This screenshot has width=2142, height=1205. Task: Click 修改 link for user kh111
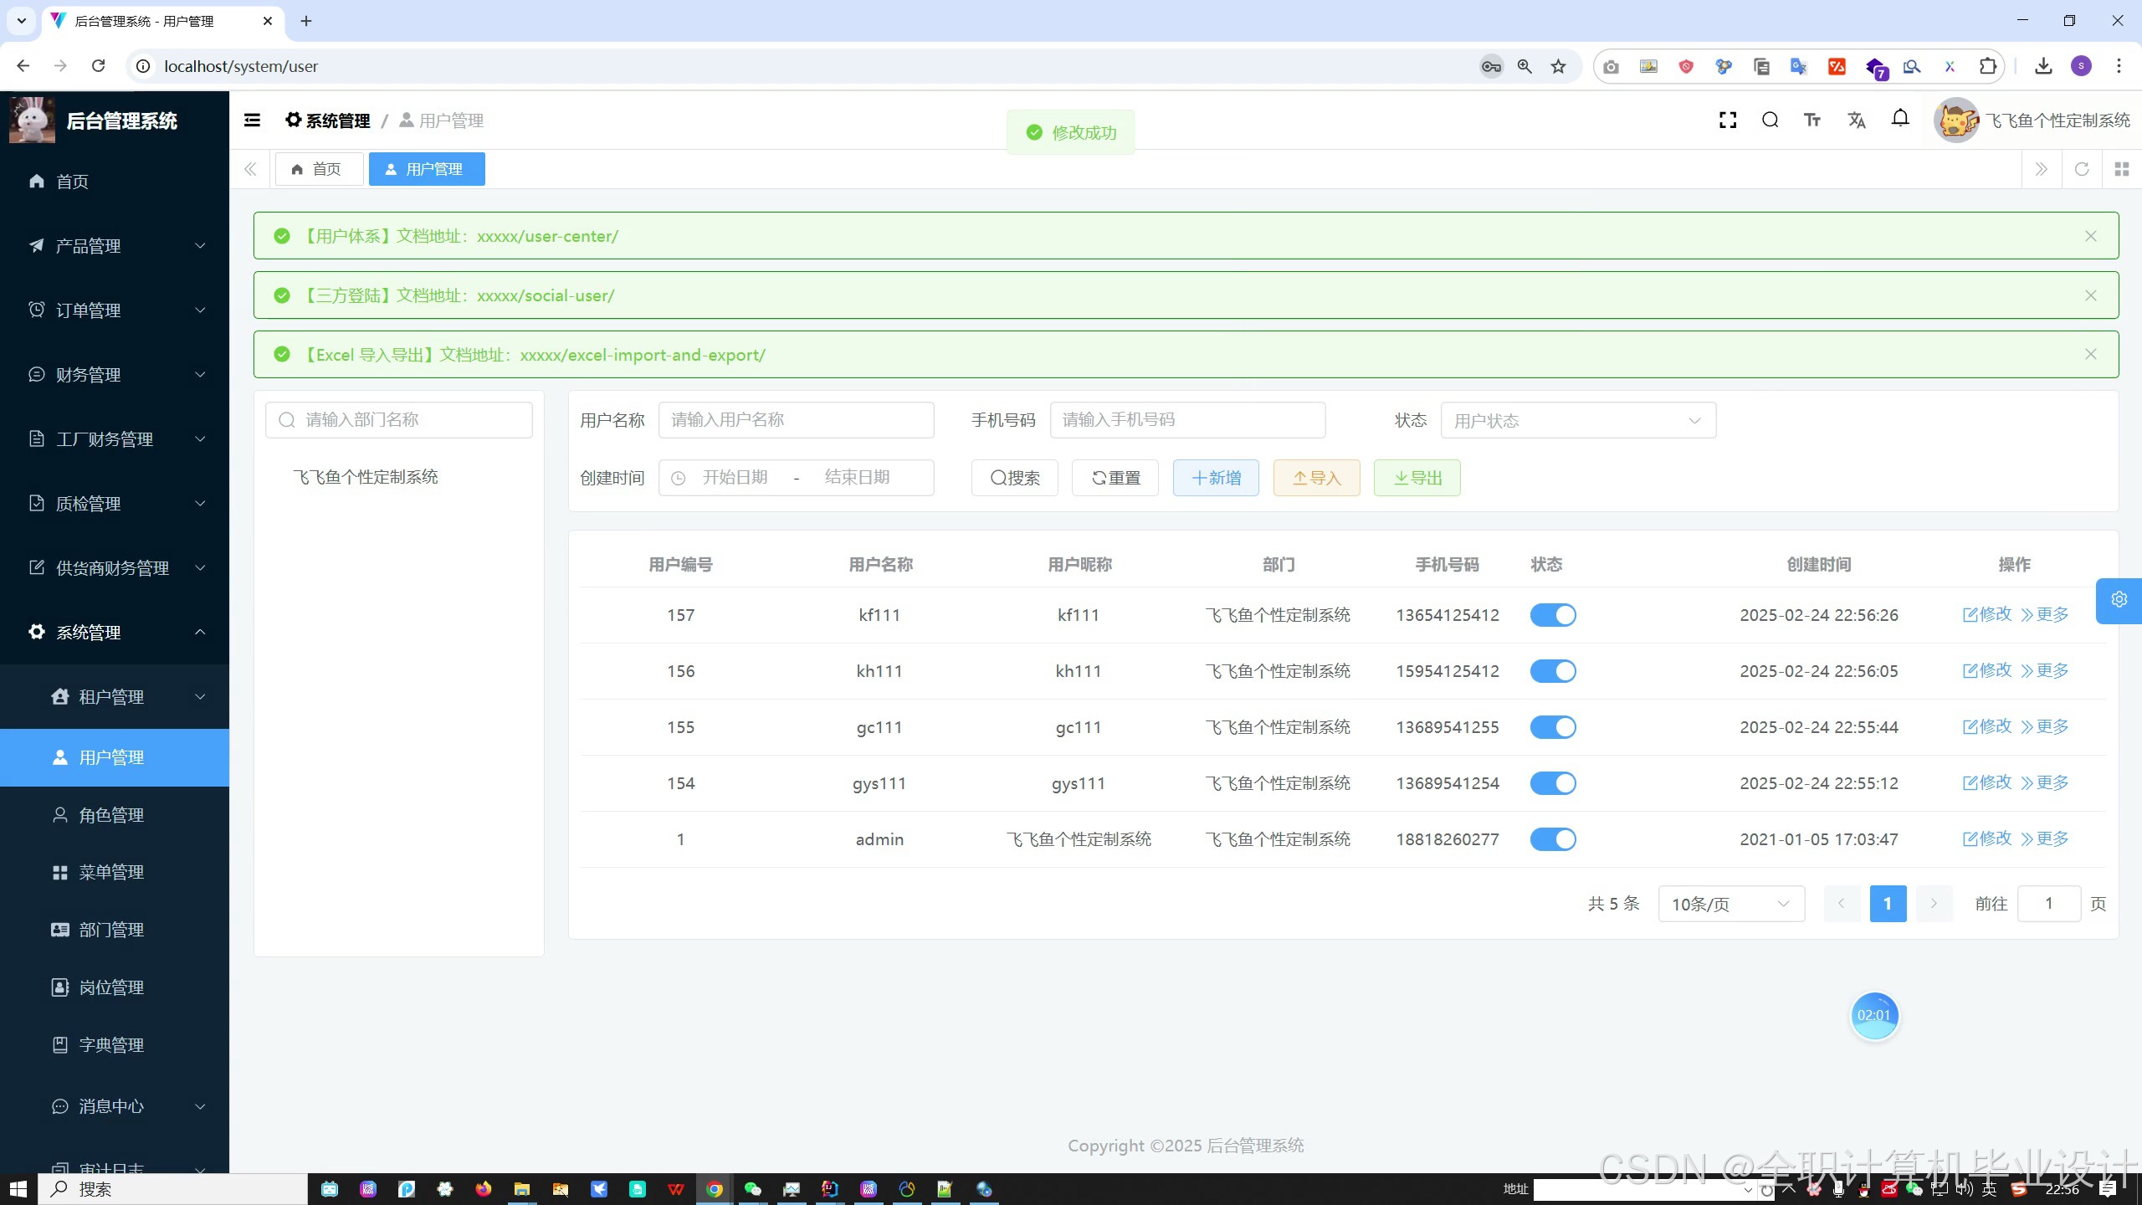tap(1987, 670)
